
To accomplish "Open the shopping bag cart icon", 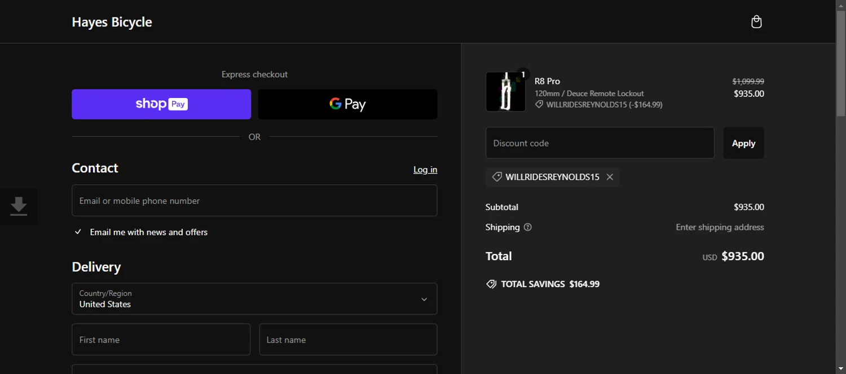I will pos(756,22).
